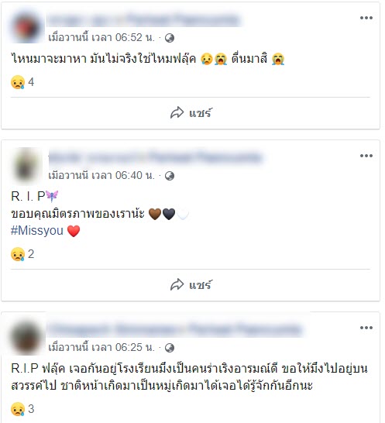Open the first post author's profile picture
Viewport: 385px width, 423px height.
[x=26, y=27]
